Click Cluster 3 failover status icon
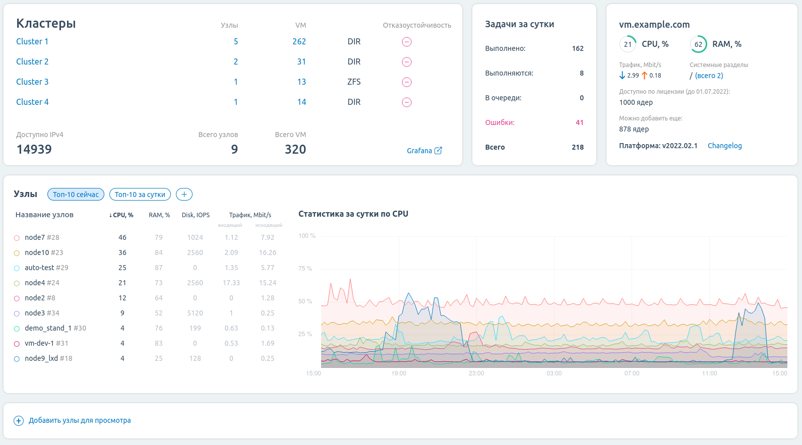Screen dimensions: 802x445 point(407,82)
